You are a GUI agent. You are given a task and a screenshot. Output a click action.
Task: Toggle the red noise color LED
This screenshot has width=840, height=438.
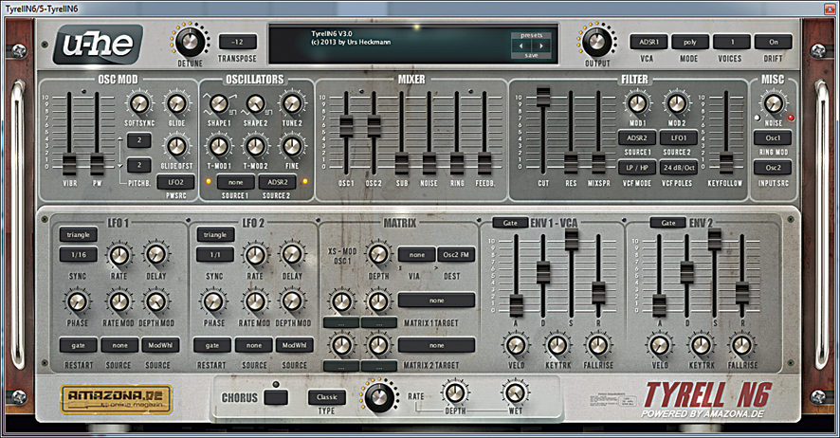tap(791, 118)
